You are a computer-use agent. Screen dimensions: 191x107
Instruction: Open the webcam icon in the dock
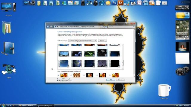coord(95,3)
